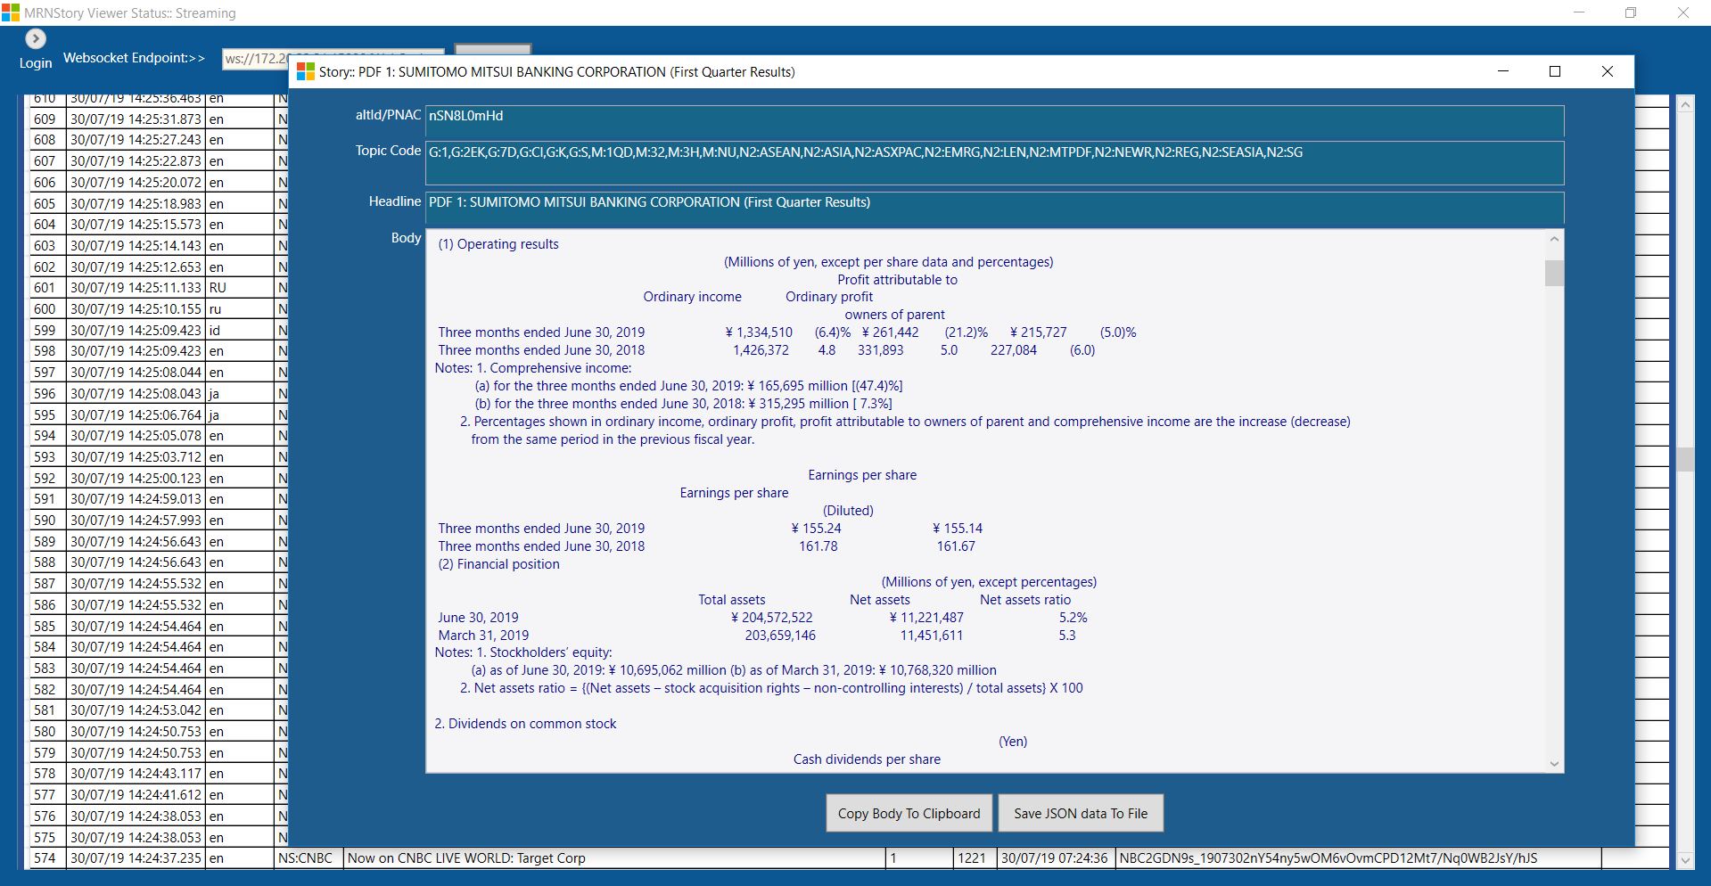Click the altId/PNAC field with nSN8L0mHd
1711x886 pixels.
coord(994,120)
